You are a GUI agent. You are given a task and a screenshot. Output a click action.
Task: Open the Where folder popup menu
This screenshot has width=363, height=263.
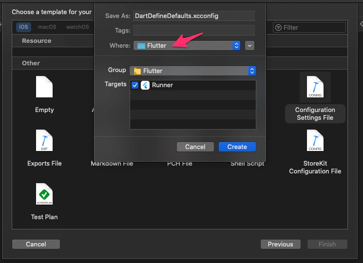tap(187, 46)
